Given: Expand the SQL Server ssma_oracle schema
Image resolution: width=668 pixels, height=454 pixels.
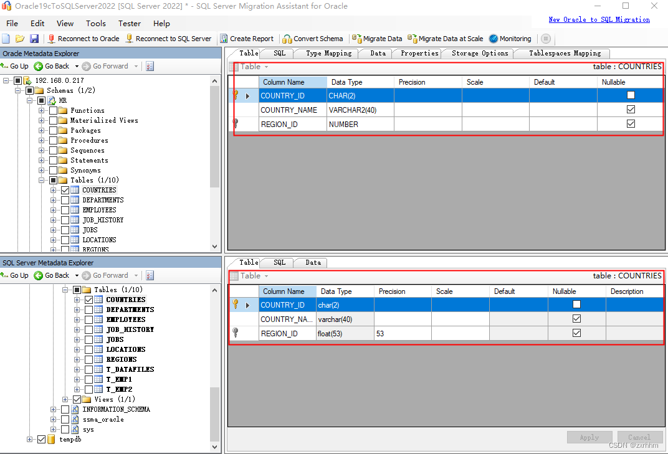Looking at the screenshot, I should pyautogui.click(x=53, y=420).
